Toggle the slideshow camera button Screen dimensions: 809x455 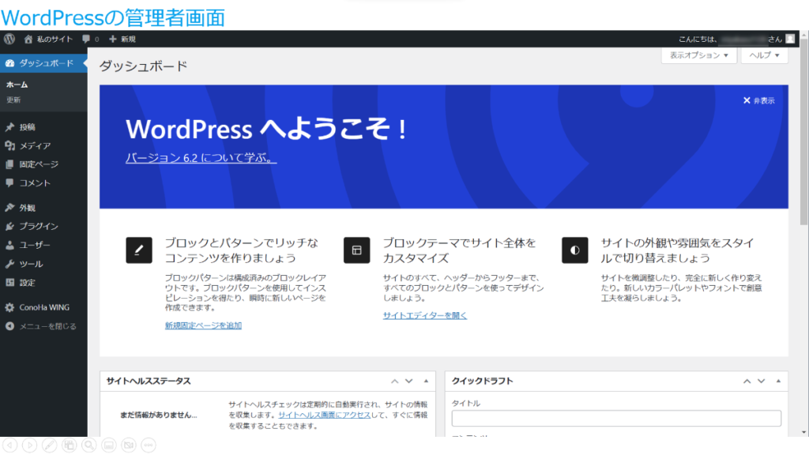129,446
